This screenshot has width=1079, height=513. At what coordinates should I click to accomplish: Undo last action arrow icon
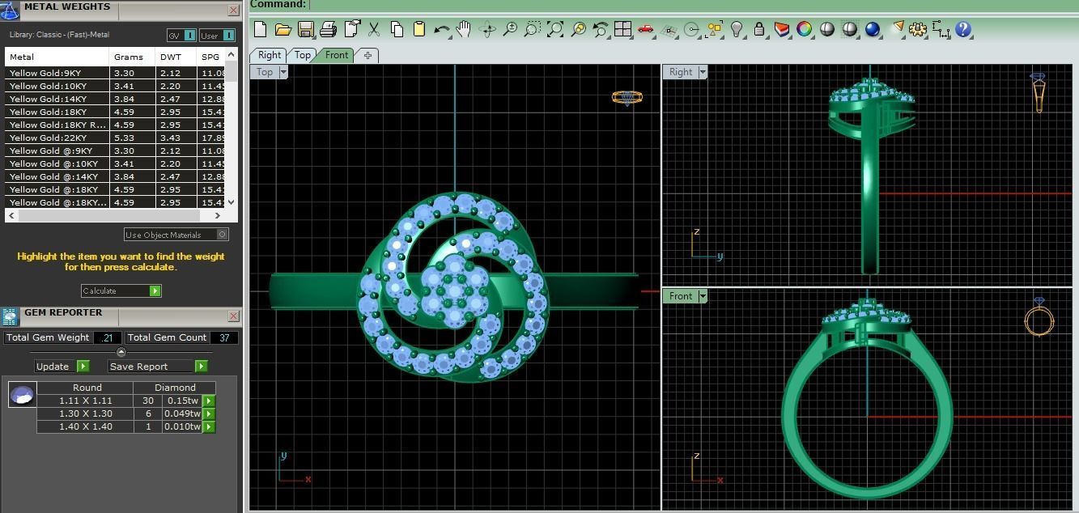click(442, 29)
